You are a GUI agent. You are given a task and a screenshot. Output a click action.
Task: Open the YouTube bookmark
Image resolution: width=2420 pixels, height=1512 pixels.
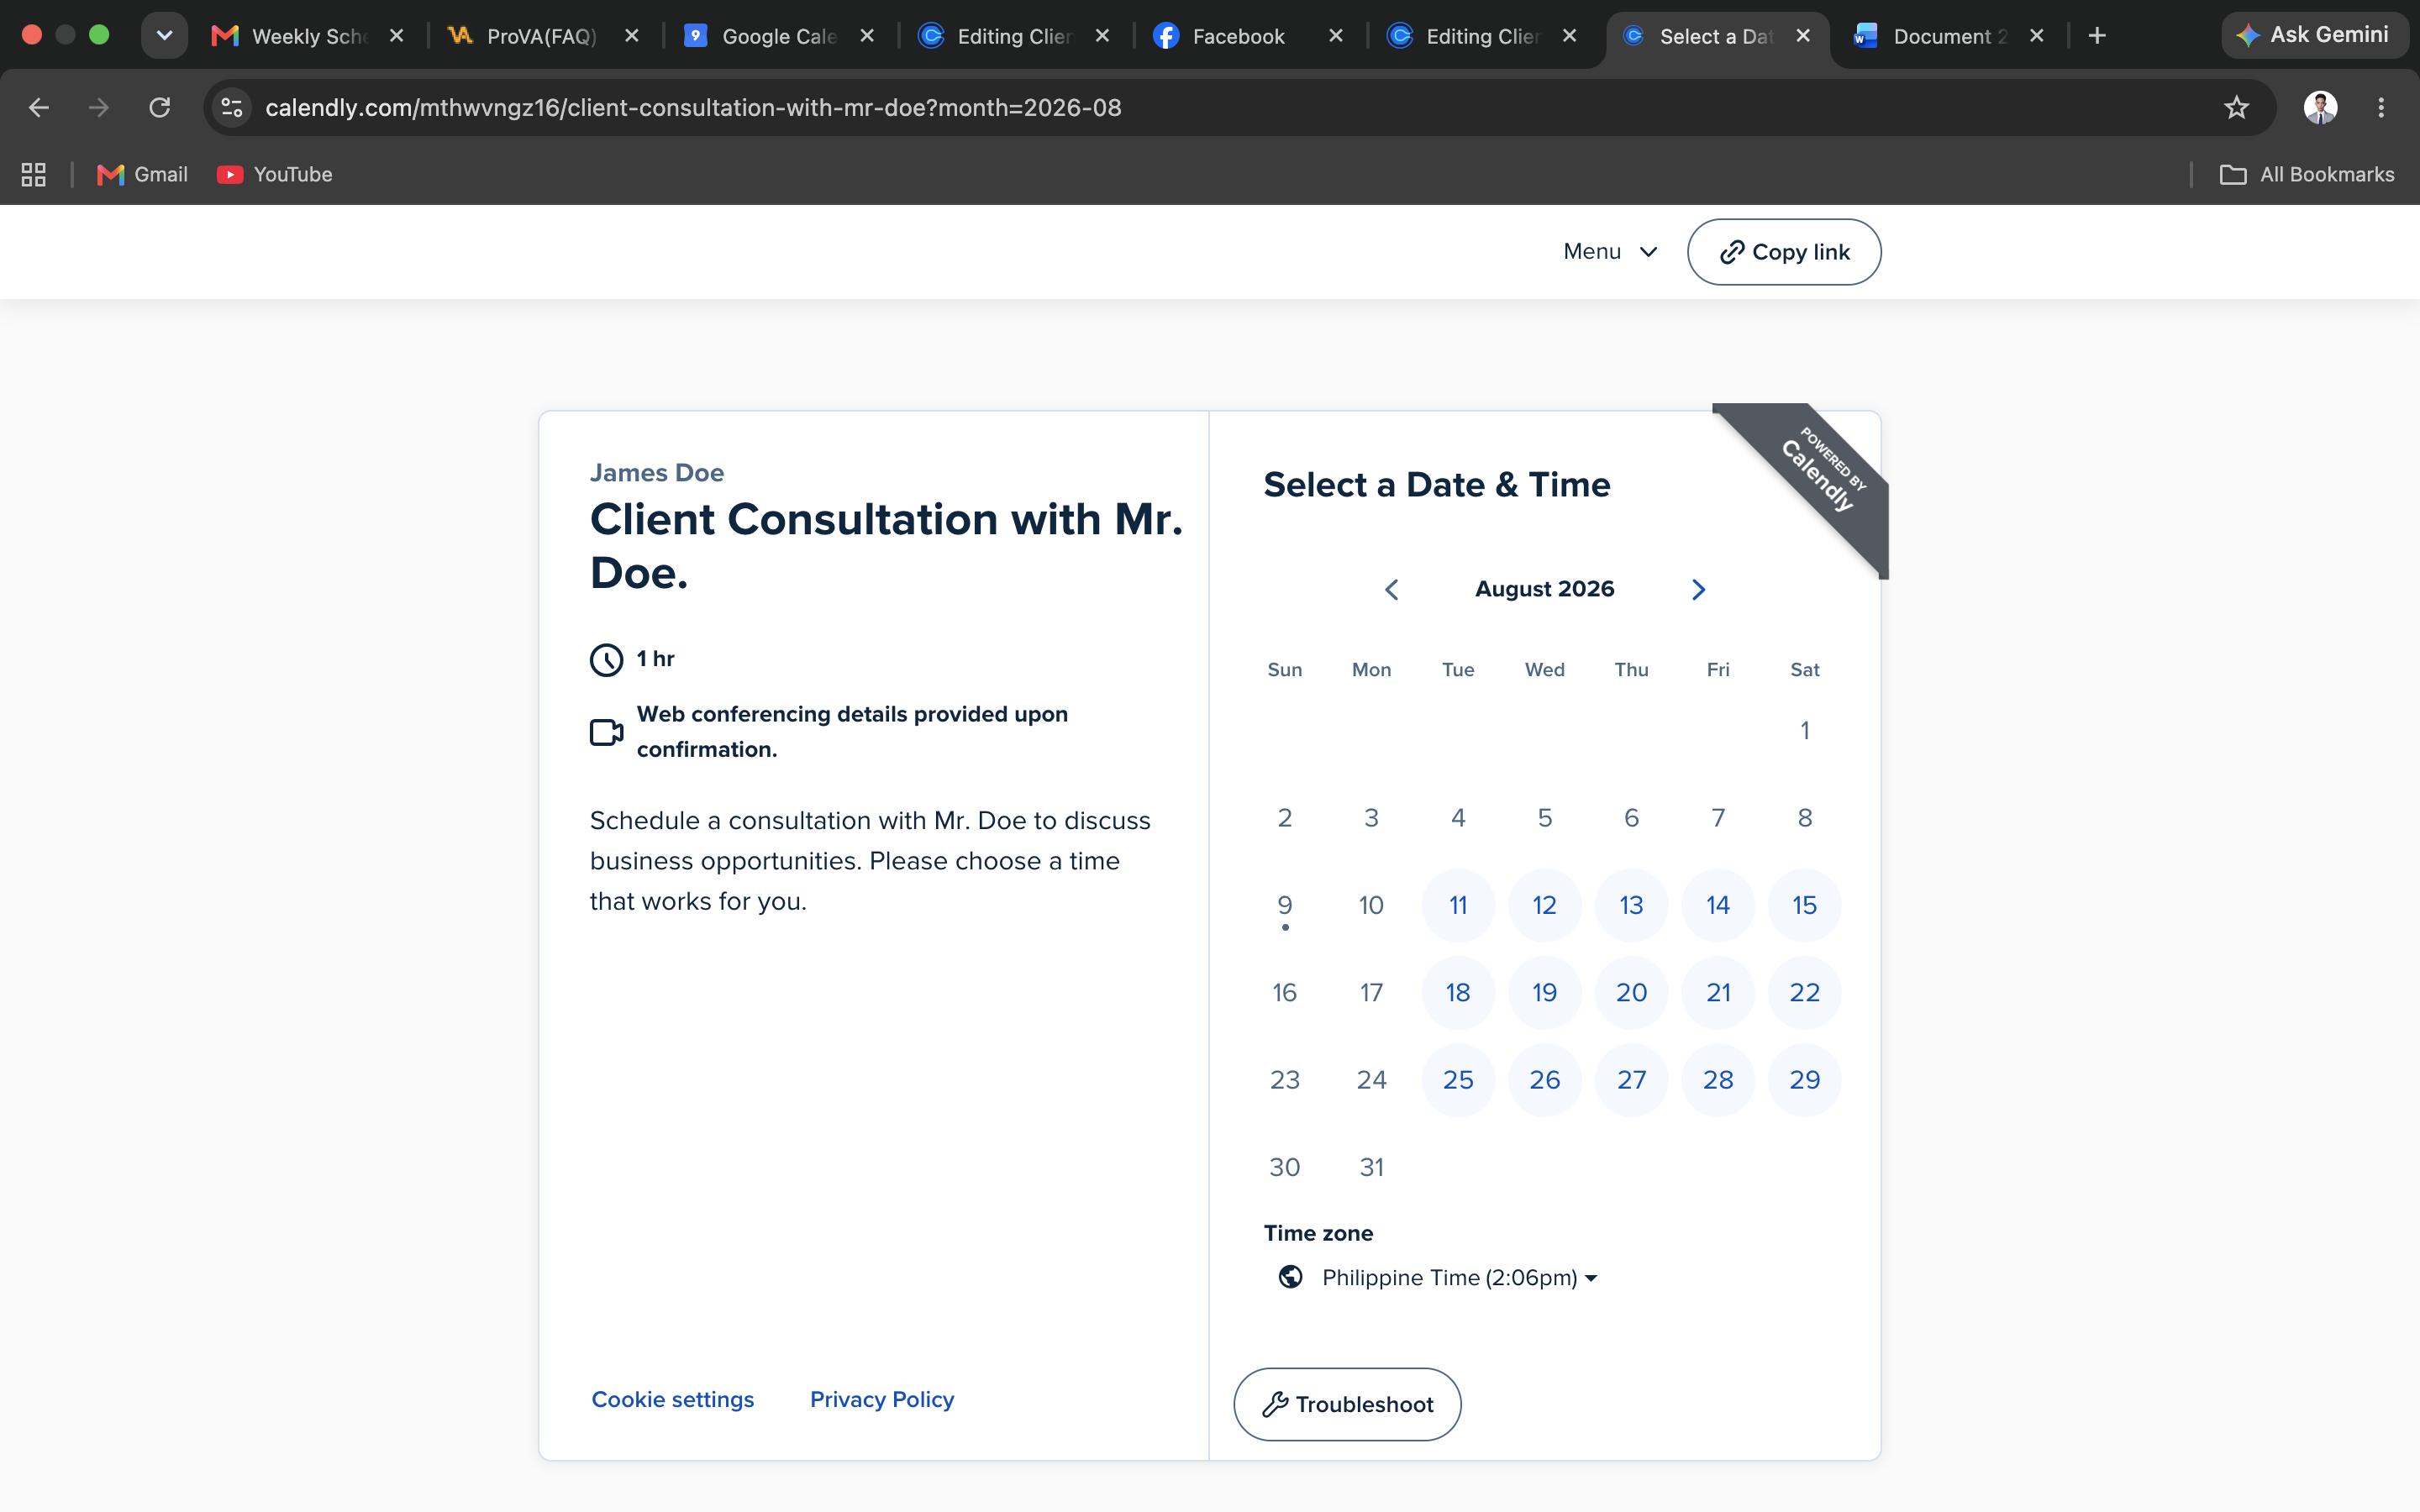pos(275,174)
